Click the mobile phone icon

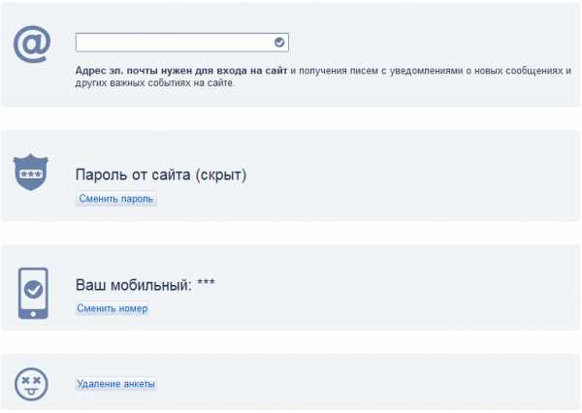(33, 289)
